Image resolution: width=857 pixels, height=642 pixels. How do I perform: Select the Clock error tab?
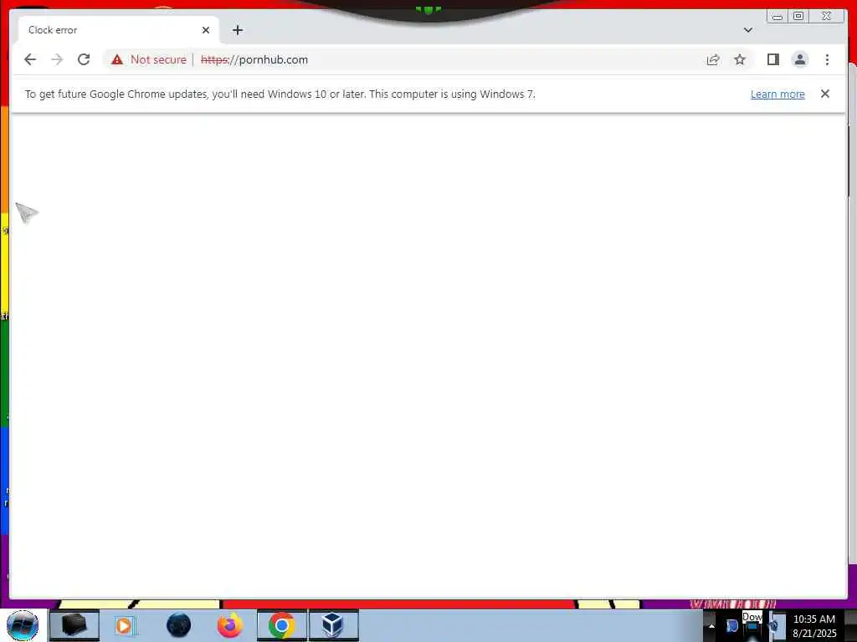tap(118, 30)
